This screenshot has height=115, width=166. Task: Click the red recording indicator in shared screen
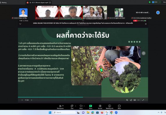(x=135, y=21)
